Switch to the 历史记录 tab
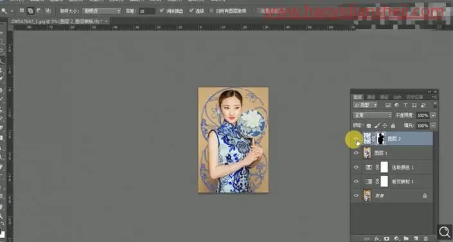 (x=414, y=97)
